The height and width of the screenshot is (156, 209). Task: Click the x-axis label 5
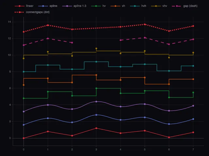(x=145, y=149)
